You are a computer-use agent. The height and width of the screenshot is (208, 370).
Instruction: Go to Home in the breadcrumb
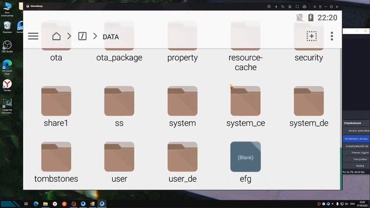(x=57, y=36)
